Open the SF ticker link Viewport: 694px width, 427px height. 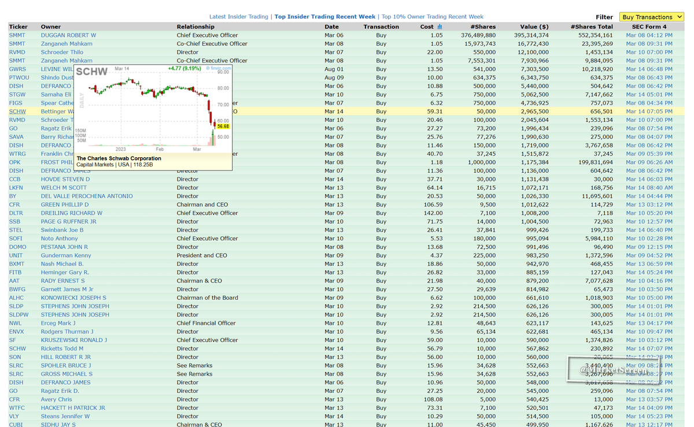[x=12, y=340]
